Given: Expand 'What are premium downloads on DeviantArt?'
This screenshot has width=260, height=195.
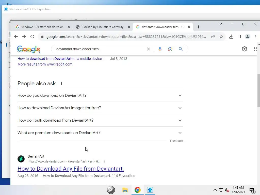Looking at the screenshot, I should pyautogui.click(x=100, y=133).
